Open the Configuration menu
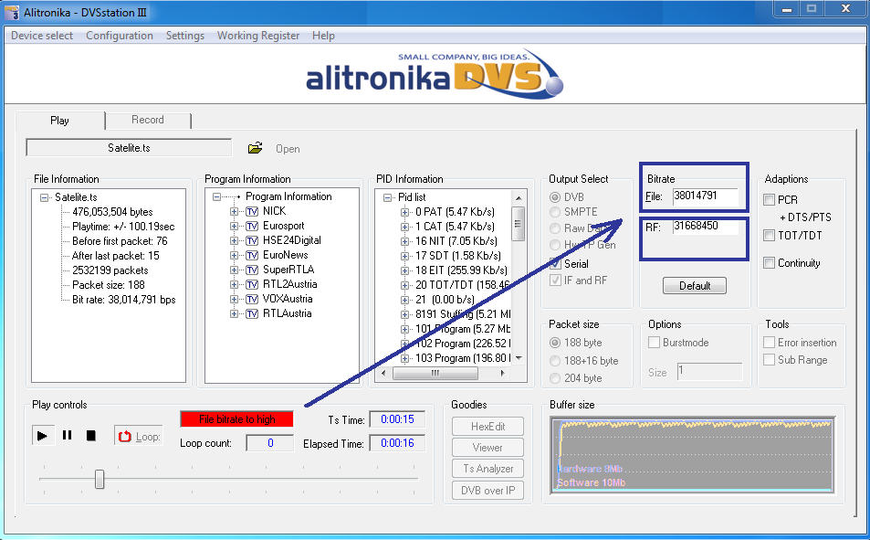Screen dimensions: 870x540 120,36
